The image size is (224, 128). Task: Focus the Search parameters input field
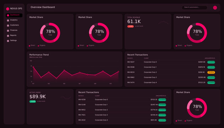tap(194, 7)
